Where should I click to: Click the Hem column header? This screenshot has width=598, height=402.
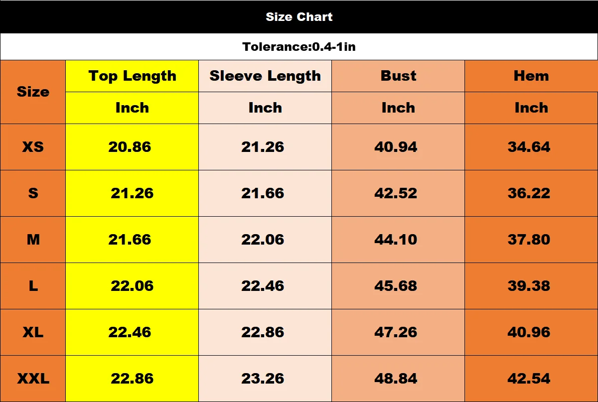(x=531, y=76)
